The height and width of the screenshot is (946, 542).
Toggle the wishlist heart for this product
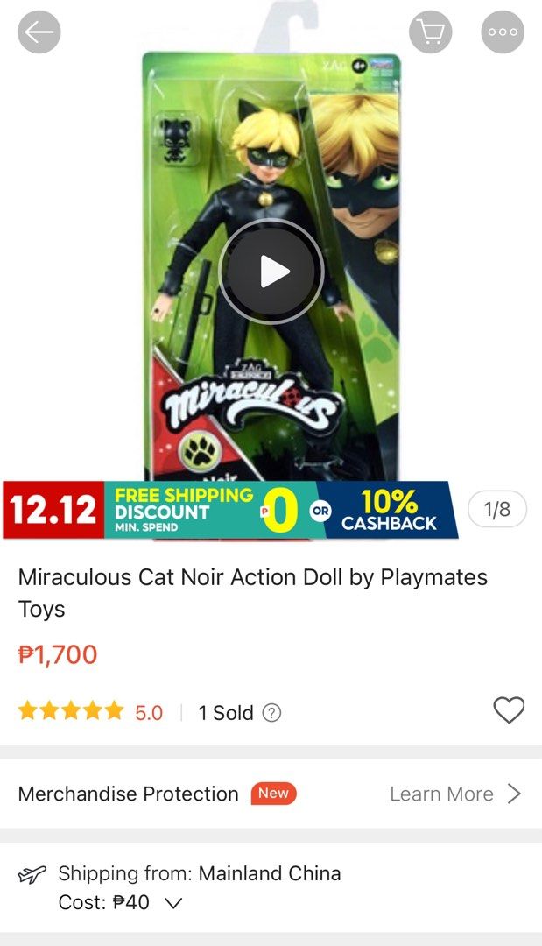508,711
